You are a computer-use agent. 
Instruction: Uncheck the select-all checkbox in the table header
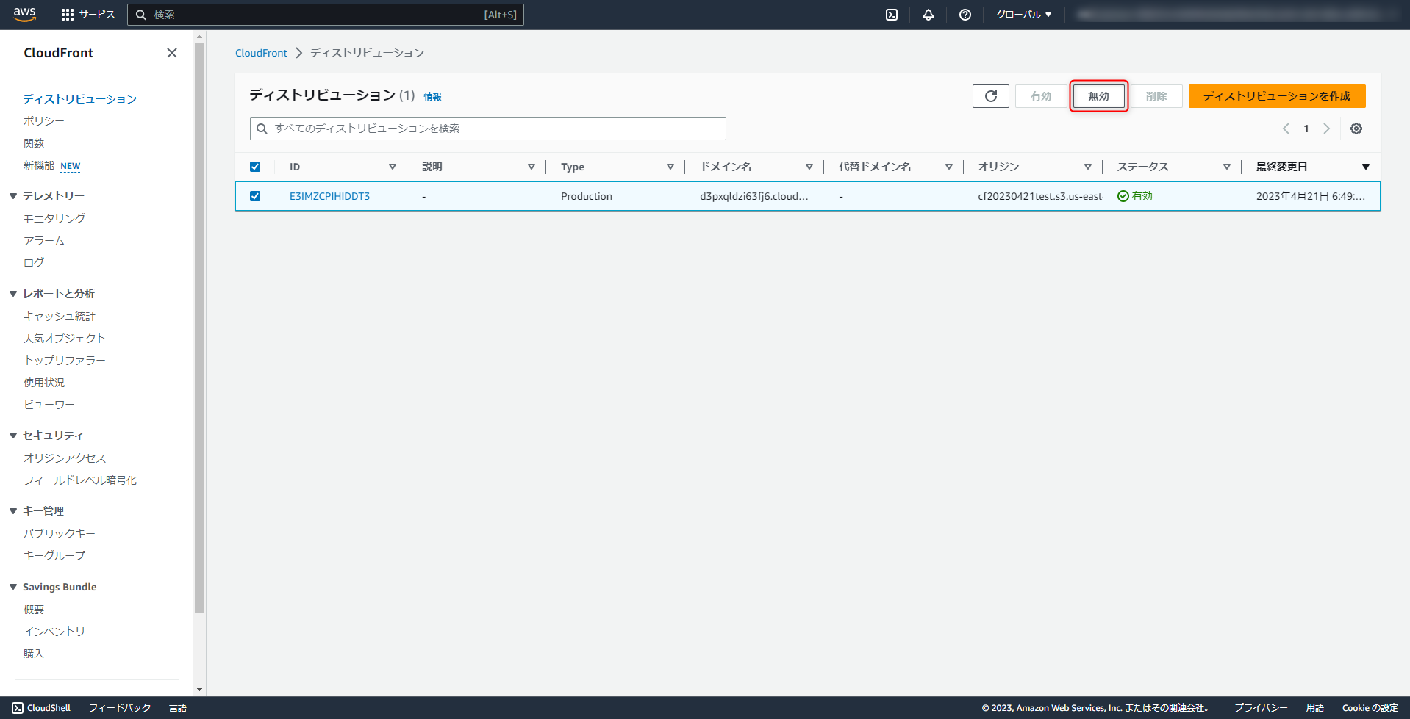pos(255,167)
